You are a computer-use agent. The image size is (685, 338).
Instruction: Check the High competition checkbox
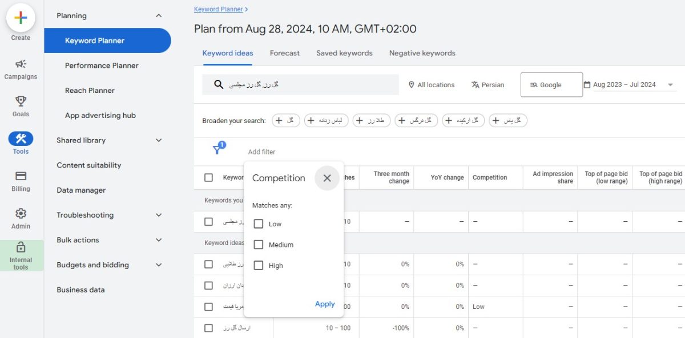pos(259,265)
